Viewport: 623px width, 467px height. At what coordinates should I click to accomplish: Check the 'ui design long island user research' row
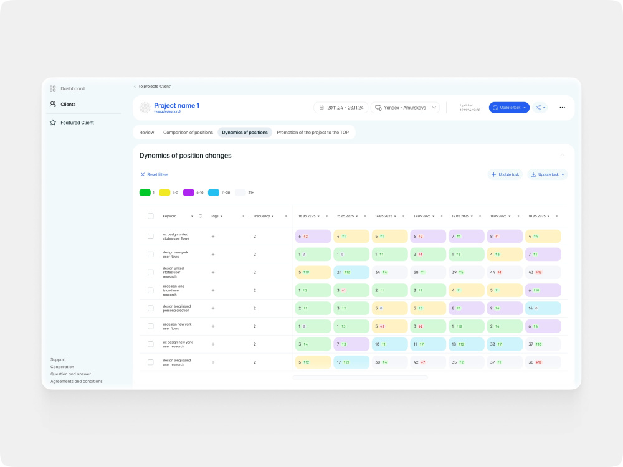(x=151, y=290)
